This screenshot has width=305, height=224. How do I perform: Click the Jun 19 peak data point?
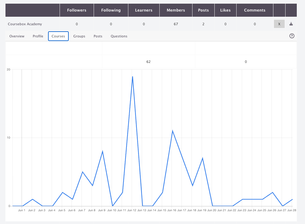203,158
